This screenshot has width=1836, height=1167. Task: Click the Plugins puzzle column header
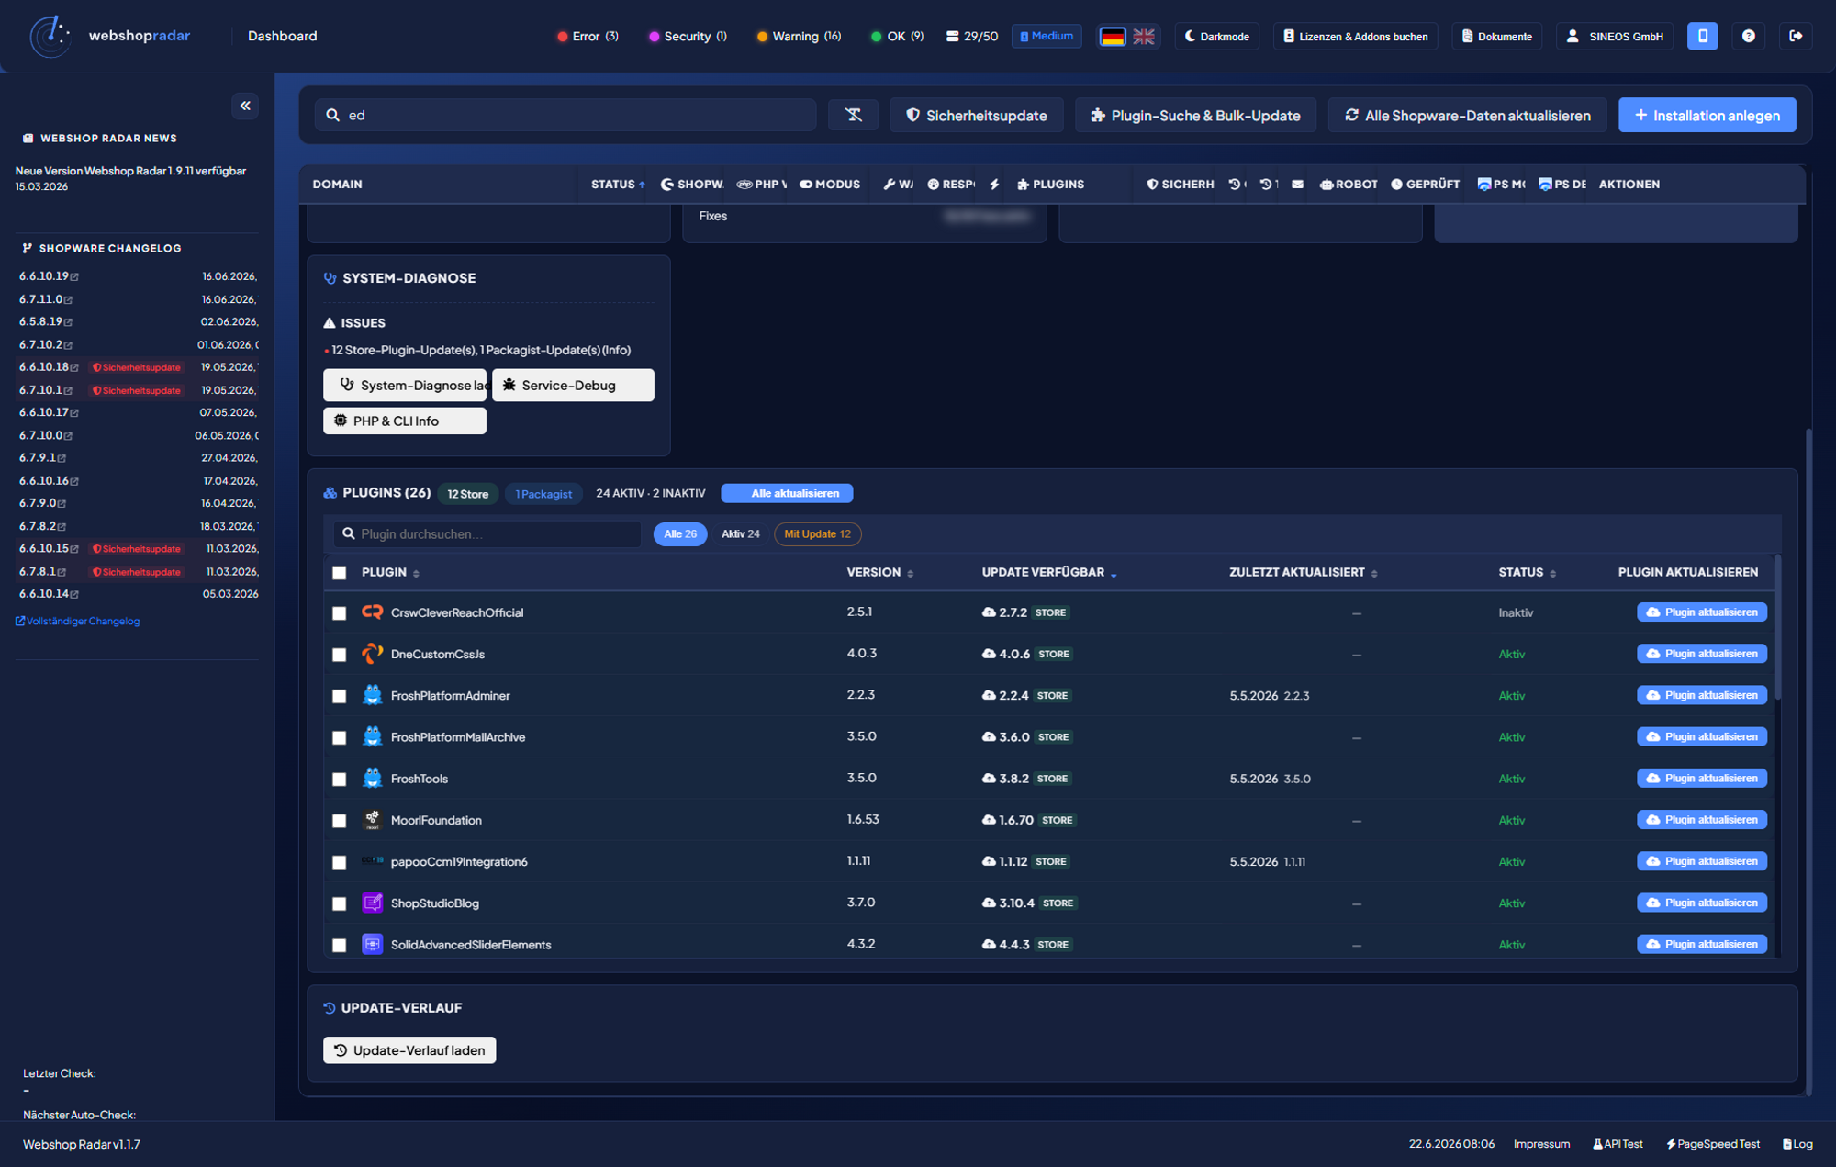tap(1050, 185)
